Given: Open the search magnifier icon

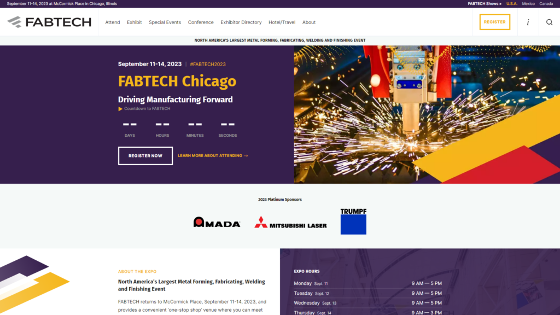Looking at the screenshot, I should coord(549,22).
